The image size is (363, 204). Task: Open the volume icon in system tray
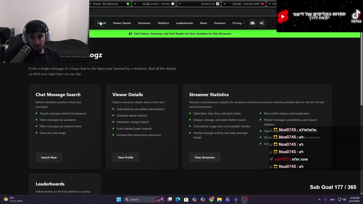click(x=344, y=199)
